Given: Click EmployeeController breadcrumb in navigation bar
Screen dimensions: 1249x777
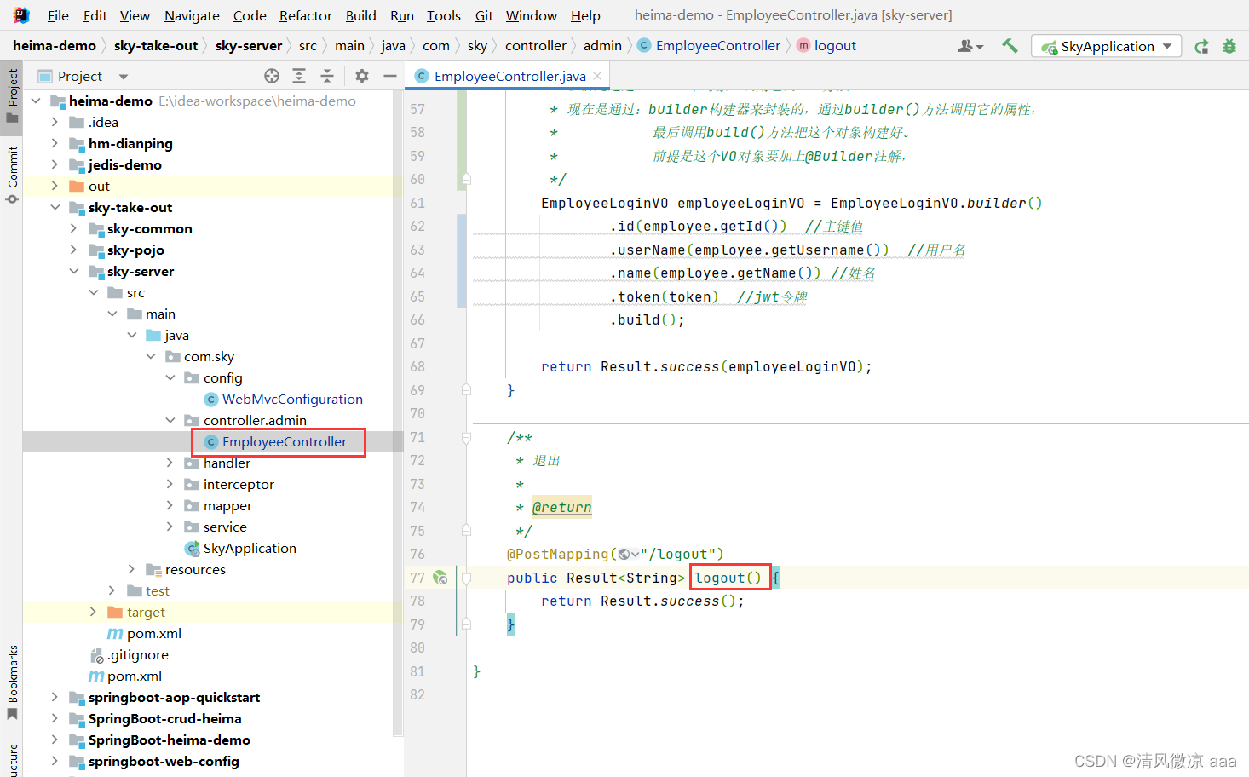Looking at the screenshot, I should coord(709,46).
